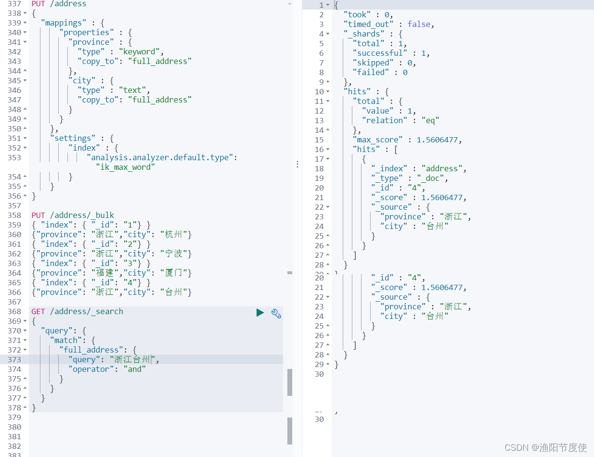Viewport: 594px width, 457px height.
Task: Click the "copy_to" entry on line 343
Action: tap(135, 62)
